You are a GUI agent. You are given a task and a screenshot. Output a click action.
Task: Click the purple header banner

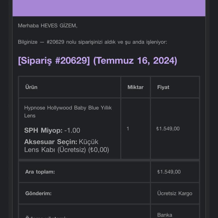(109, 8)
